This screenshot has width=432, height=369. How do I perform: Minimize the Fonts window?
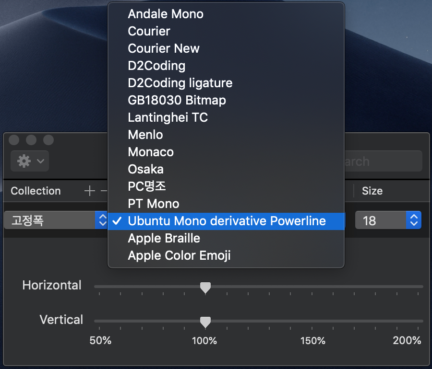point(31,139)
